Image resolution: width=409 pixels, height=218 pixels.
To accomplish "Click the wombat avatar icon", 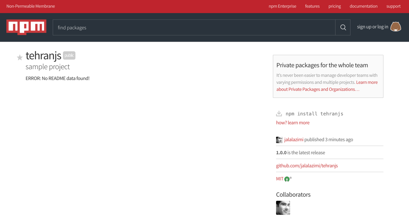I will 396,27.
